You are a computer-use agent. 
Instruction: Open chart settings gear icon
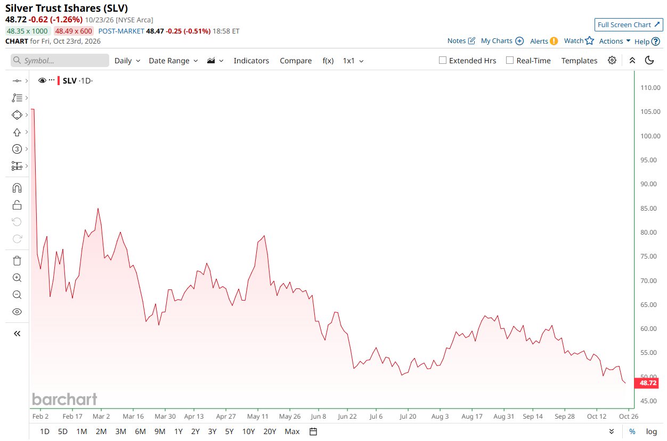tap(612, 60)
